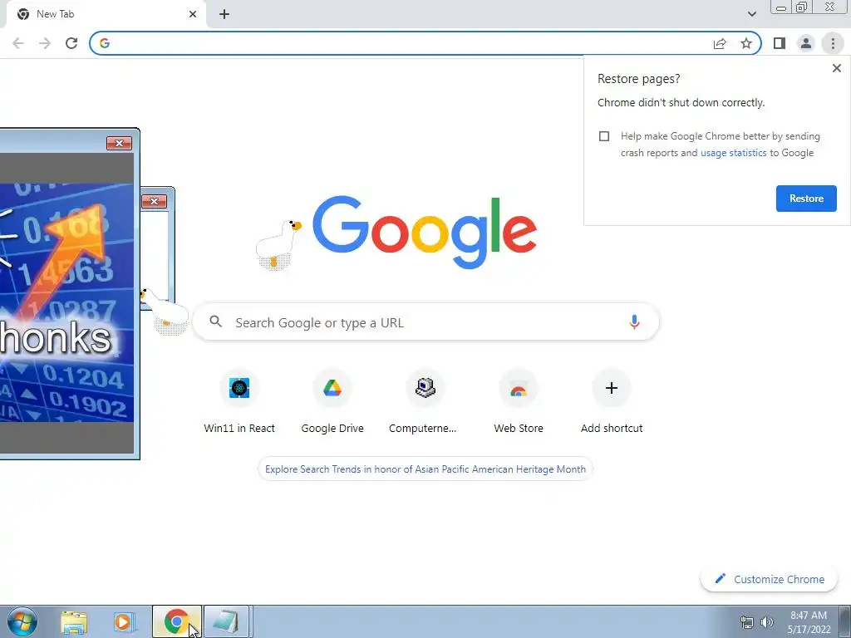The image size is (851, 638).
Task: Expand the tab search chevron
Action: coord(751,14)
